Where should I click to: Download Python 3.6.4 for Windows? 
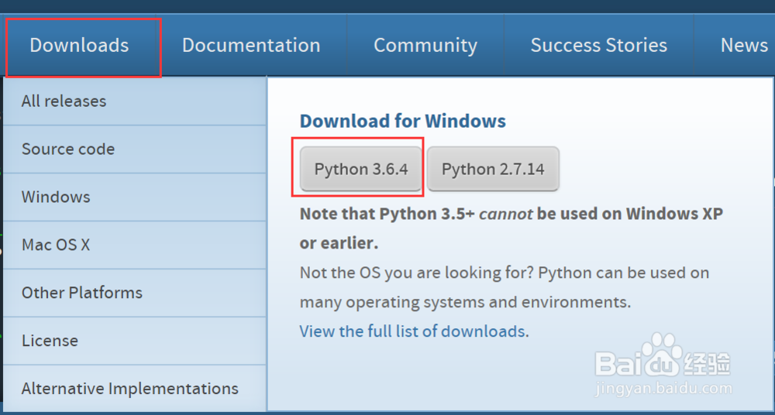361,169
